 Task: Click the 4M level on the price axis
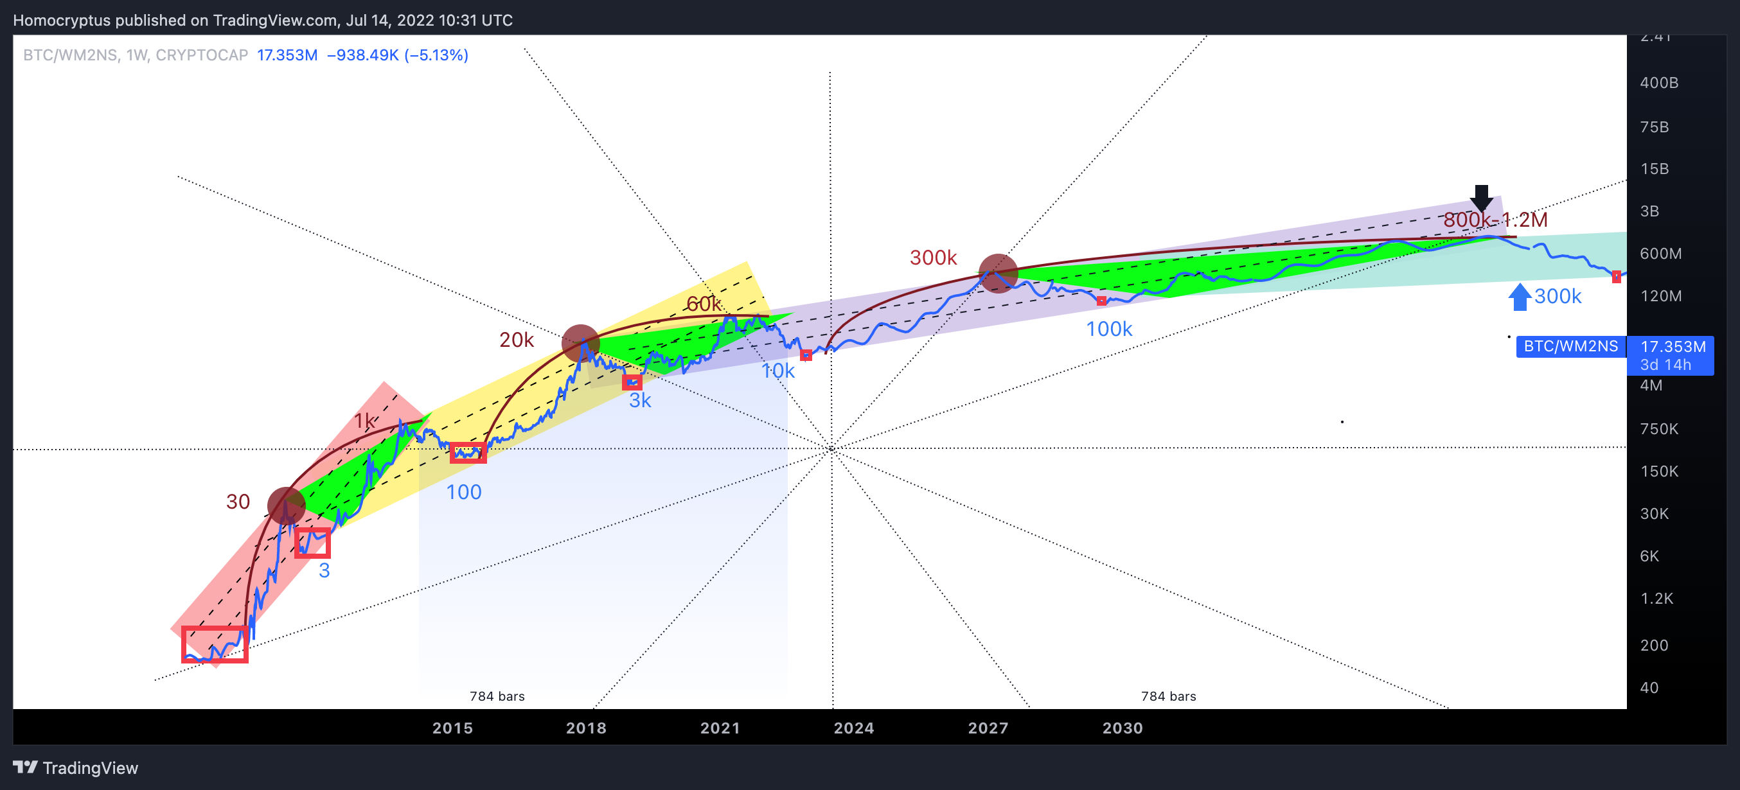tap(1651, 385)
